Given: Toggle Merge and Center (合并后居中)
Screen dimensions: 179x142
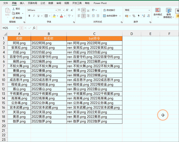Looking at the screenshot, I should [x=110, y=16].
